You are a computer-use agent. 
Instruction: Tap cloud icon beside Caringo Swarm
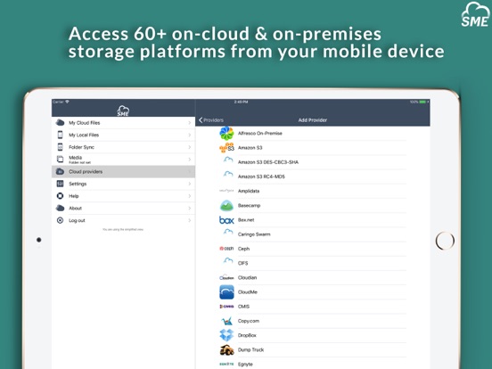click(x=228, y=232)
